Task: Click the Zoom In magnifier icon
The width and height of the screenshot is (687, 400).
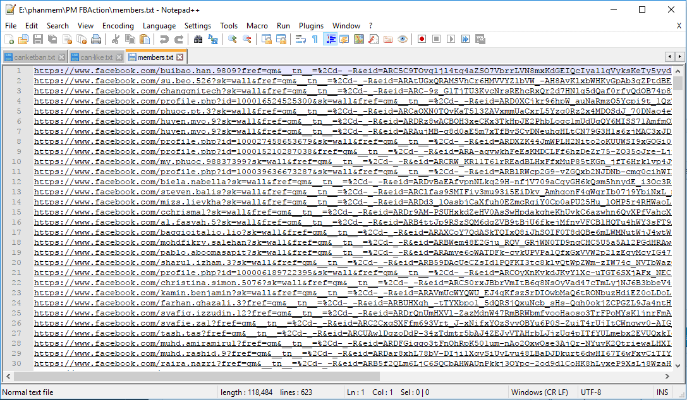Action: (x=233, y=39)
